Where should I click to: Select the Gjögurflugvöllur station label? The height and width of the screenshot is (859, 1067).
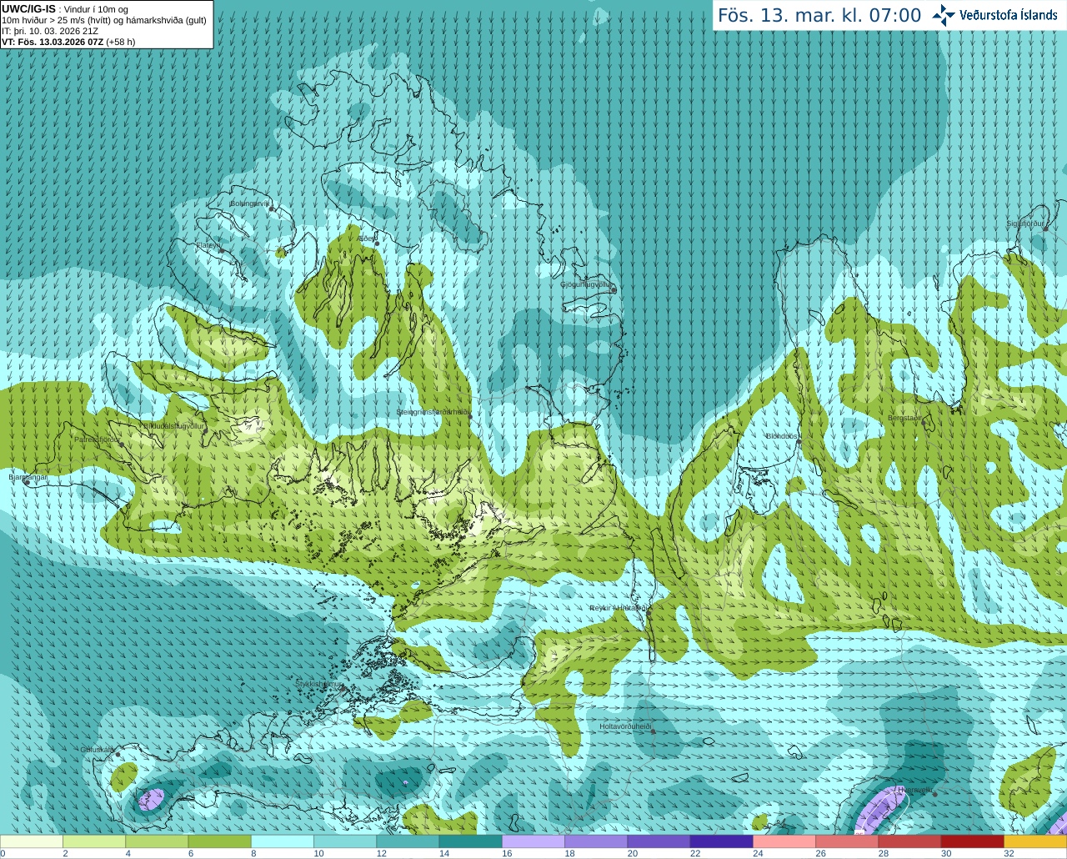pyautogui.click(x=588, y=284)
